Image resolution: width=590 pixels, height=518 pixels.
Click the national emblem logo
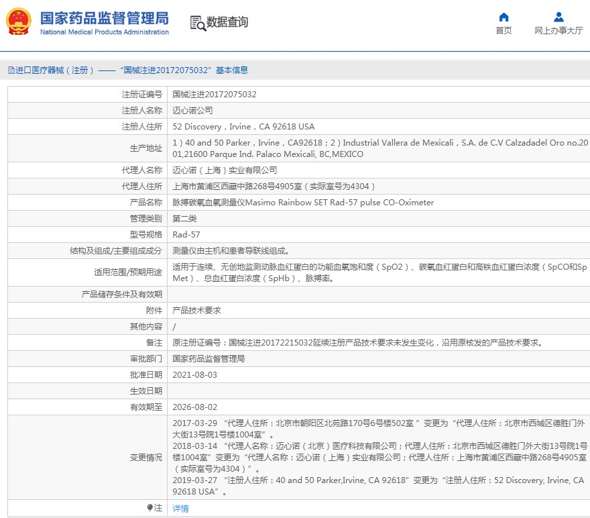pos(19,21)
